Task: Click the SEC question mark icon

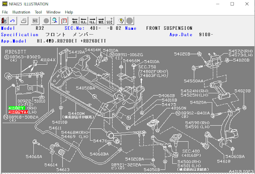Action: 110,21
